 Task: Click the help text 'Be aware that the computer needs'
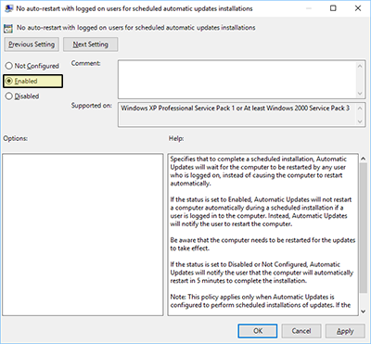[x=262, y=244]
